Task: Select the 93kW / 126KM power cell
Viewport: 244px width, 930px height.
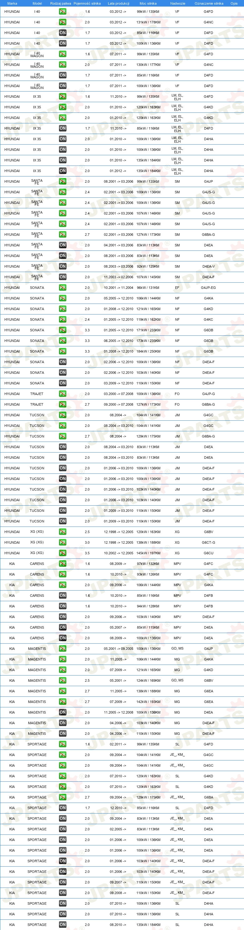Action: [x=148, y=574]
